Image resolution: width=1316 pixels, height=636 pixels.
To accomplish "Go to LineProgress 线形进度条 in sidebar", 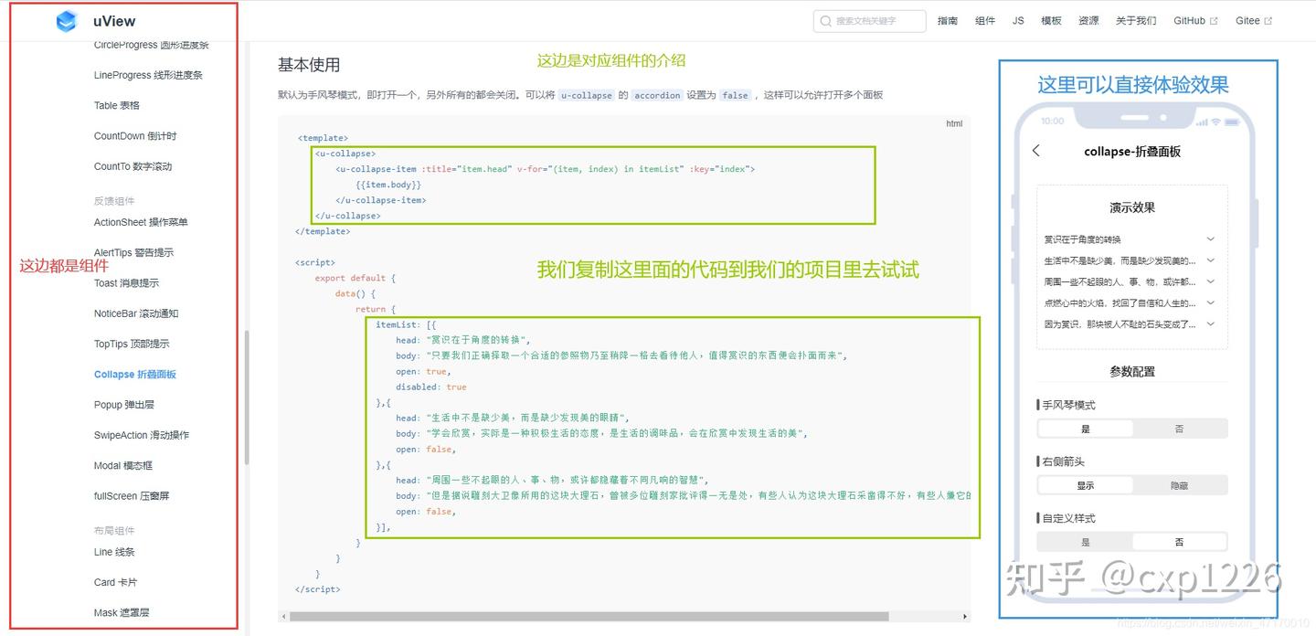I will [148, 75].
